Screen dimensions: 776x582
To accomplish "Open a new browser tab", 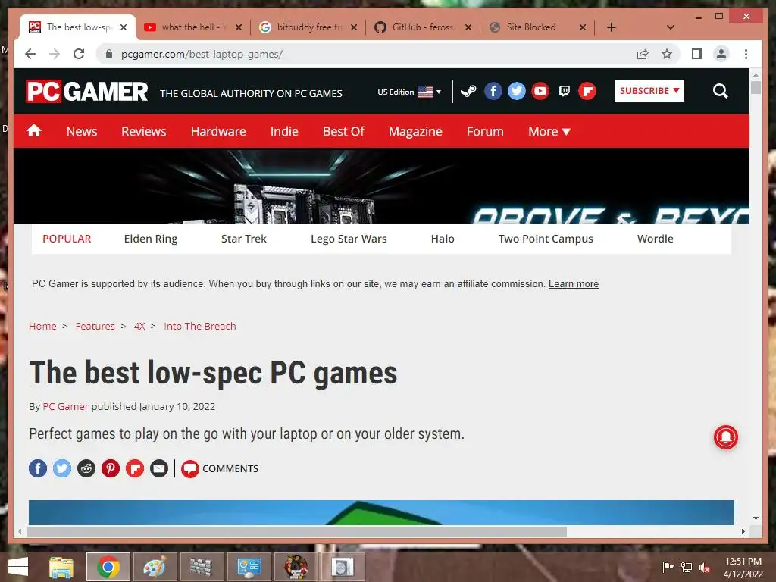I will click(x=612, y=27).
